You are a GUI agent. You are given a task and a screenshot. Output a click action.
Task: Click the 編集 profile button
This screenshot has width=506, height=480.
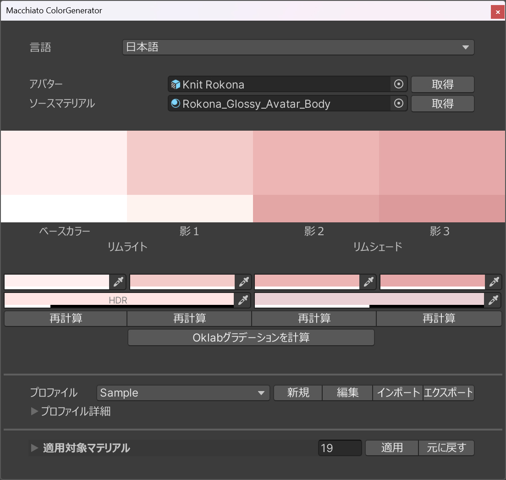(x=347, y=393)
